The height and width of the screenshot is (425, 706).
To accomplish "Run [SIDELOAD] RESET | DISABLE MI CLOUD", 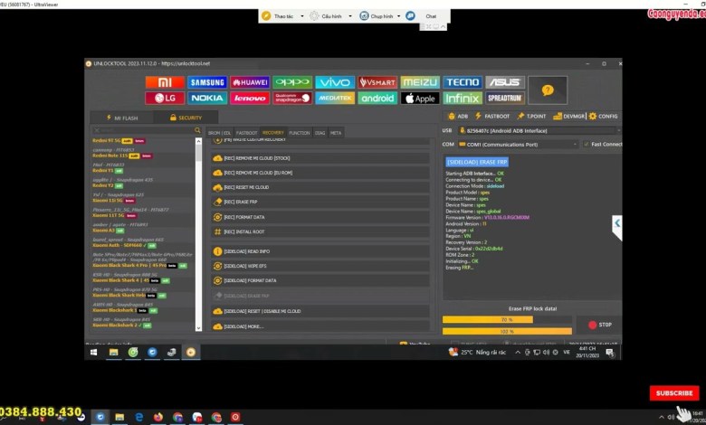I will point(320,311).
